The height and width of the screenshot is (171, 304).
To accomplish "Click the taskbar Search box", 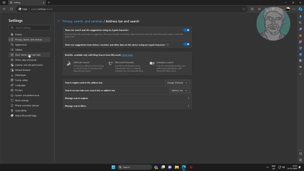I will (x=135, y=167).
